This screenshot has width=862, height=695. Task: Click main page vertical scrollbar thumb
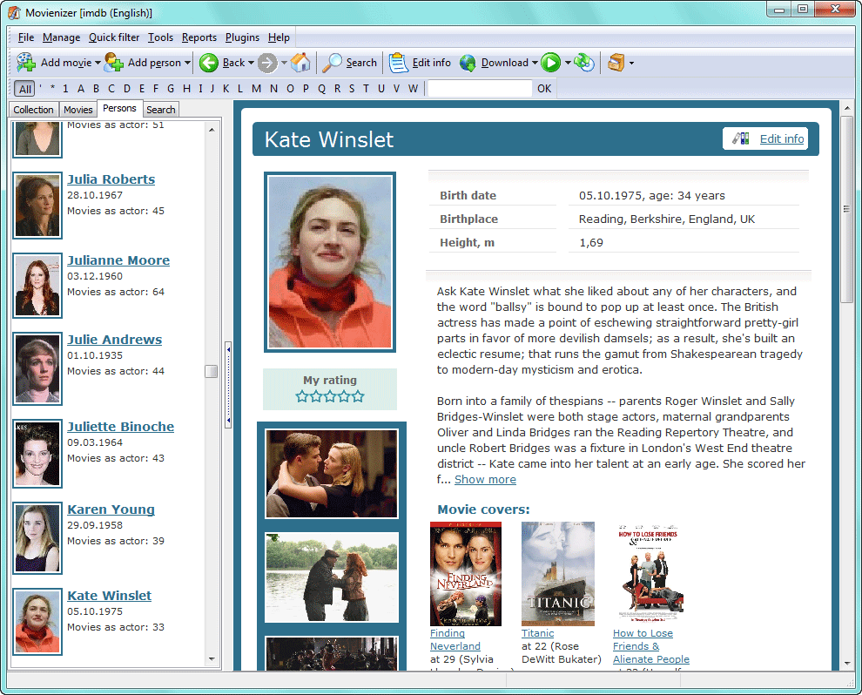pyautogui.click(x=846, y=209)
